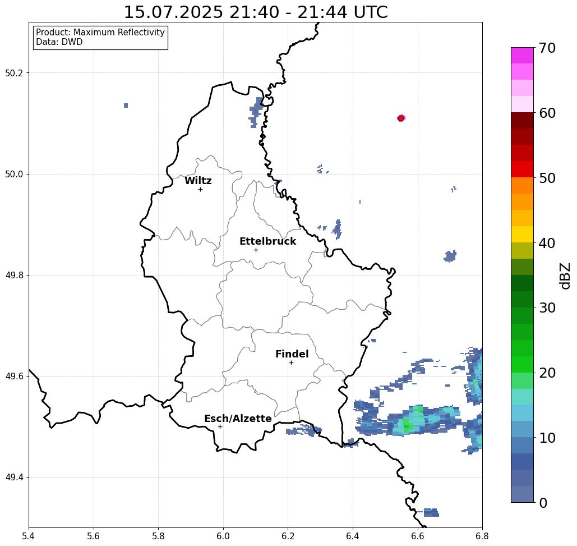577x546 pixels.
Task: Click the colorbar tick label 20
Action: pyautogui.click(x=547, y=373)
